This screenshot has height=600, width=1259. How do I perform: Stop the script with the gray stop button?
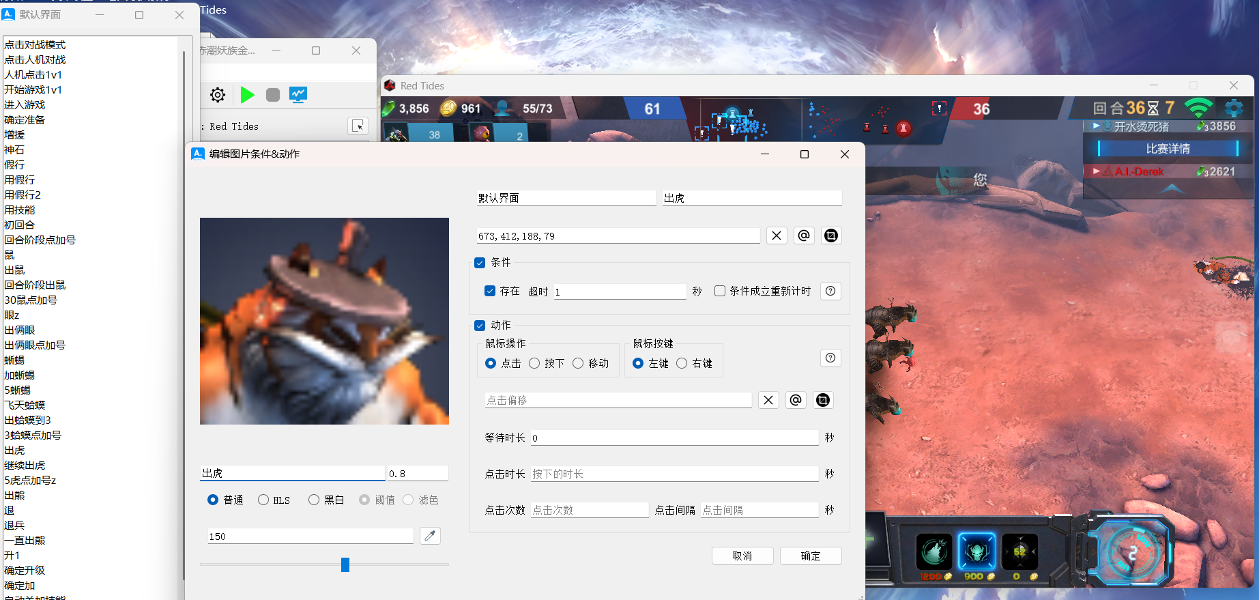click(x=273, y=95)
